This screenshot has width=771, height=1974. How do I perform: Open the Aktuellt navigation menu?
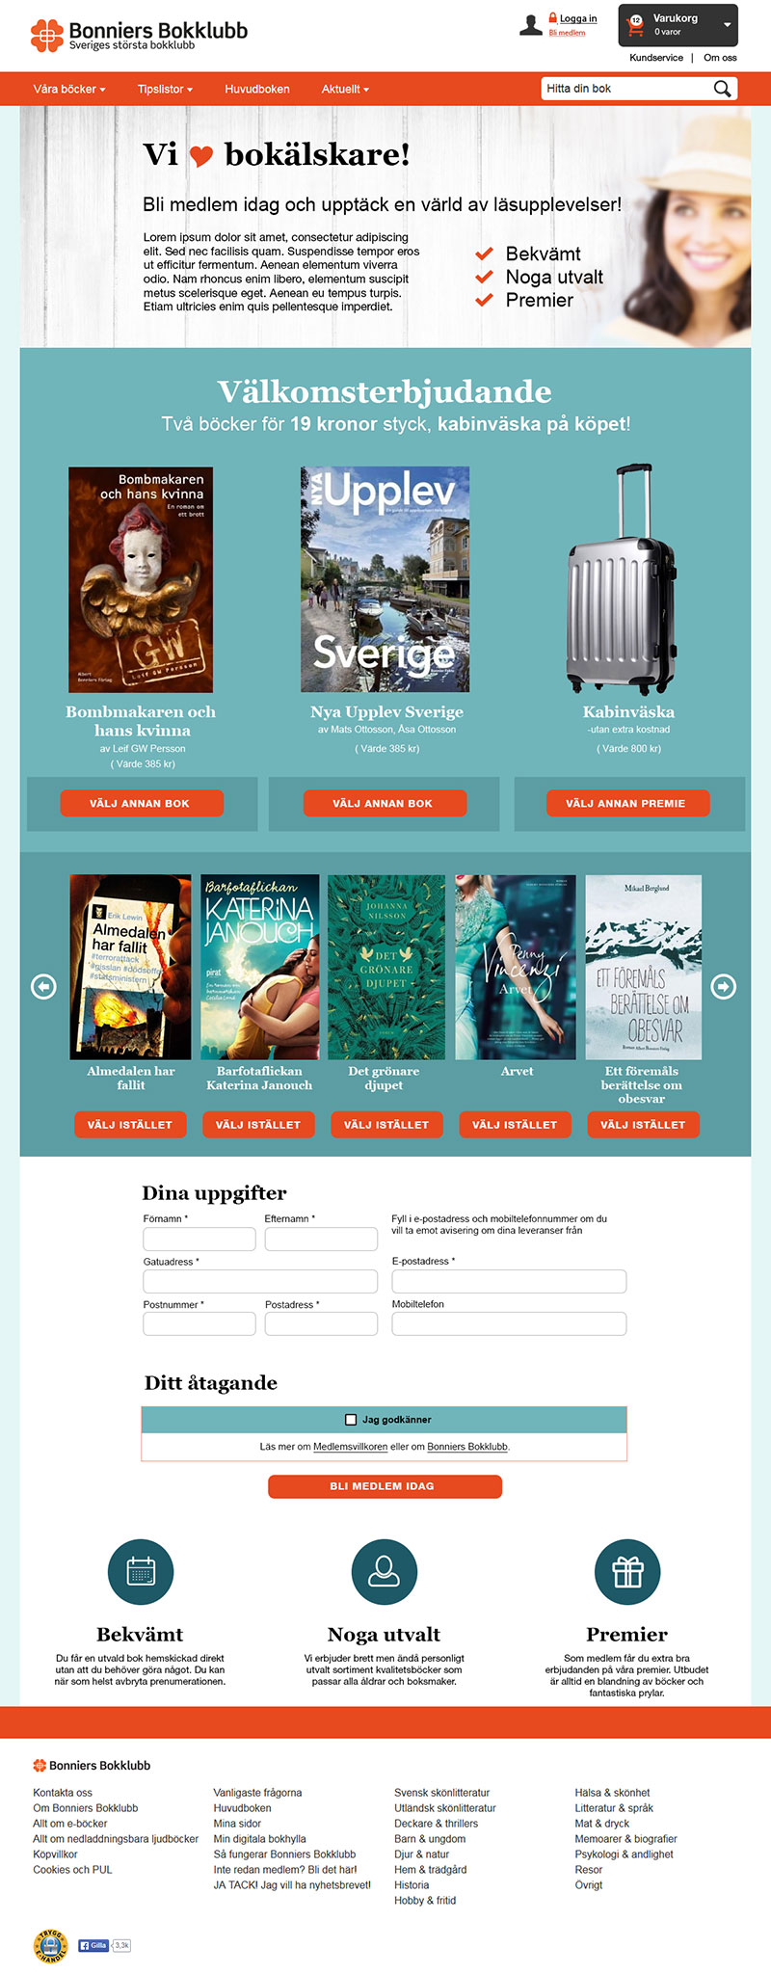coord(345,89)
